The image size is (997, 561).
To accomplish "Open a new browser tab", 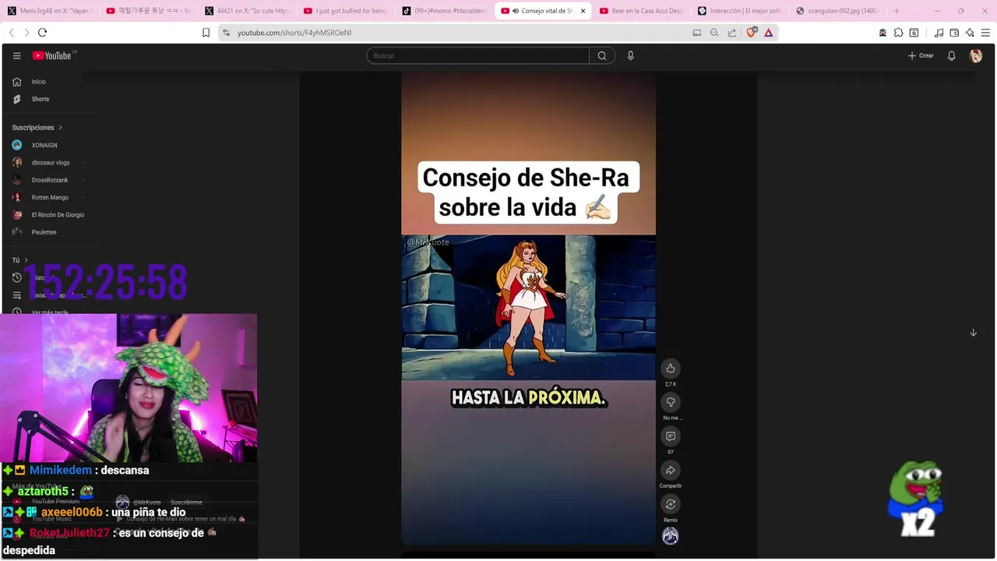I will click(897, 11).
